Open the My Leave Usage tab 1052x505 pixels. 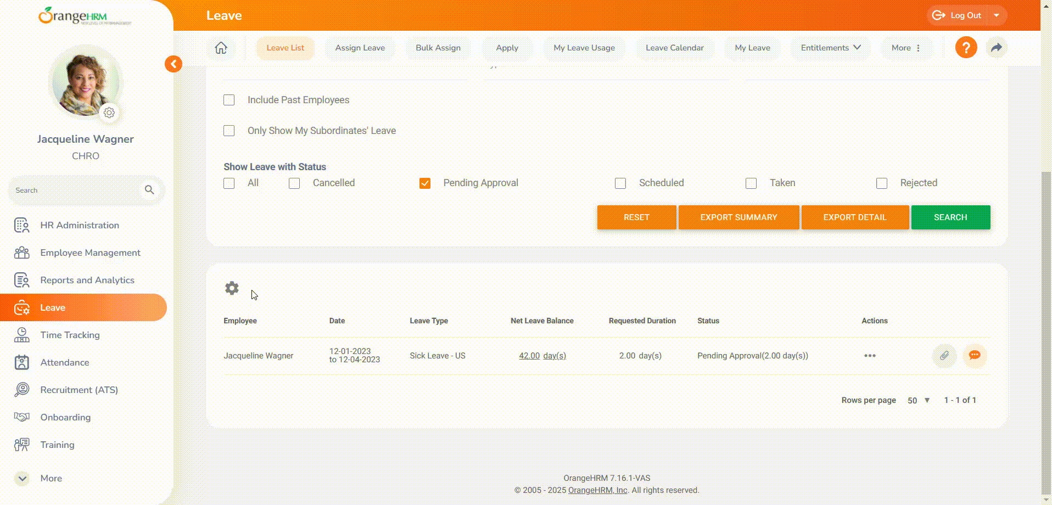pyautogui.click(x=584, y=48)
